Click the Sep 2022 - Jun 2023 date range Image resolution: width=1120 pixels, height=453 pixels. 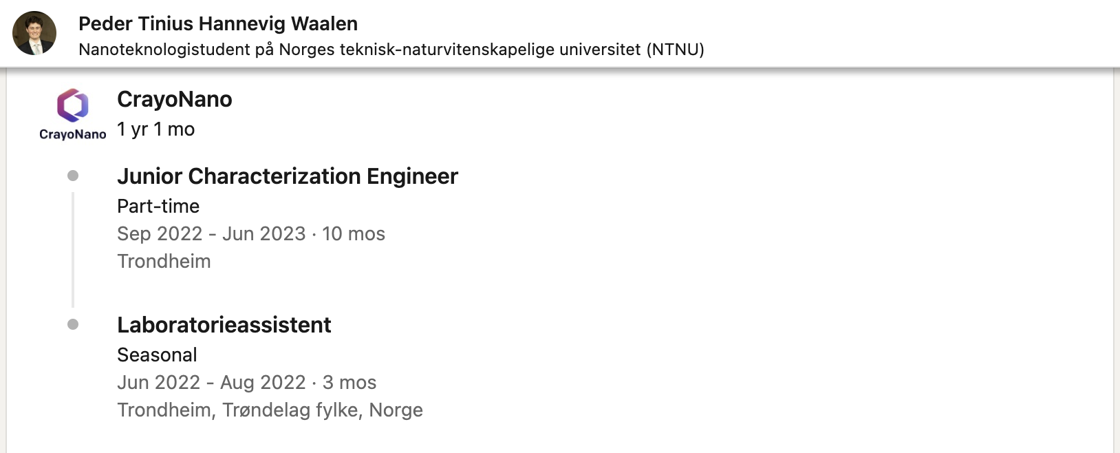click(211, 234)
